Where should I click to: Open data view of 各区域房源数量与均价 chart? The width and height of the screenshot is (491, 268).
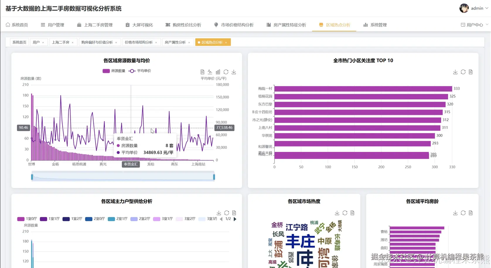(x=202, y=72)
